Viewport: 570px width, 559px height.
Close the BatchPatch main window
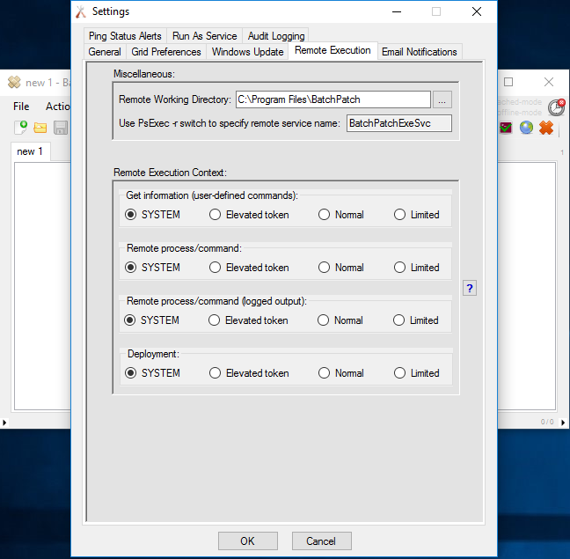click(x=549, y=82)
